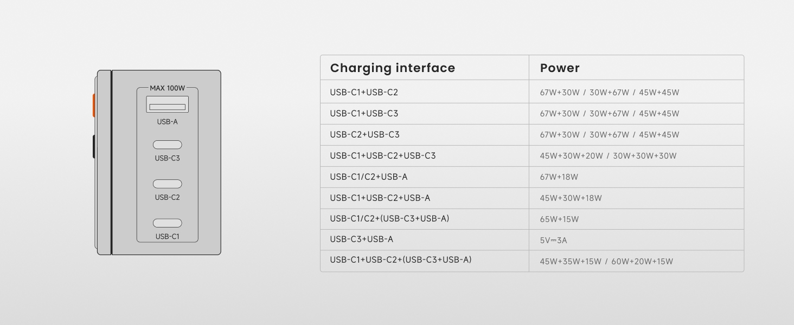This screenshot has width=794, height=325.
Task: Select the Charging interface column header
Action: click(393, 68)
